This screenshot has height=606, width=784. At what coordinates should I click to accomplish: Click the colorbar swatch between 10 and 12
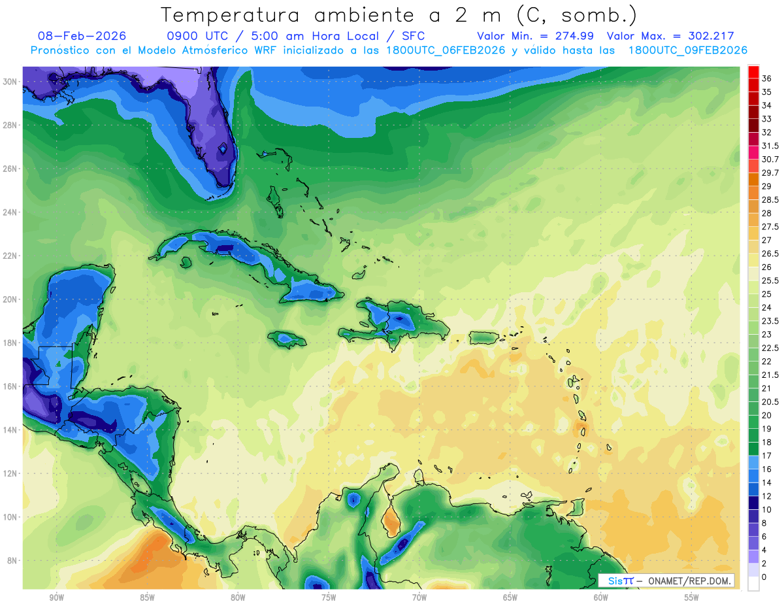(753, 503)
